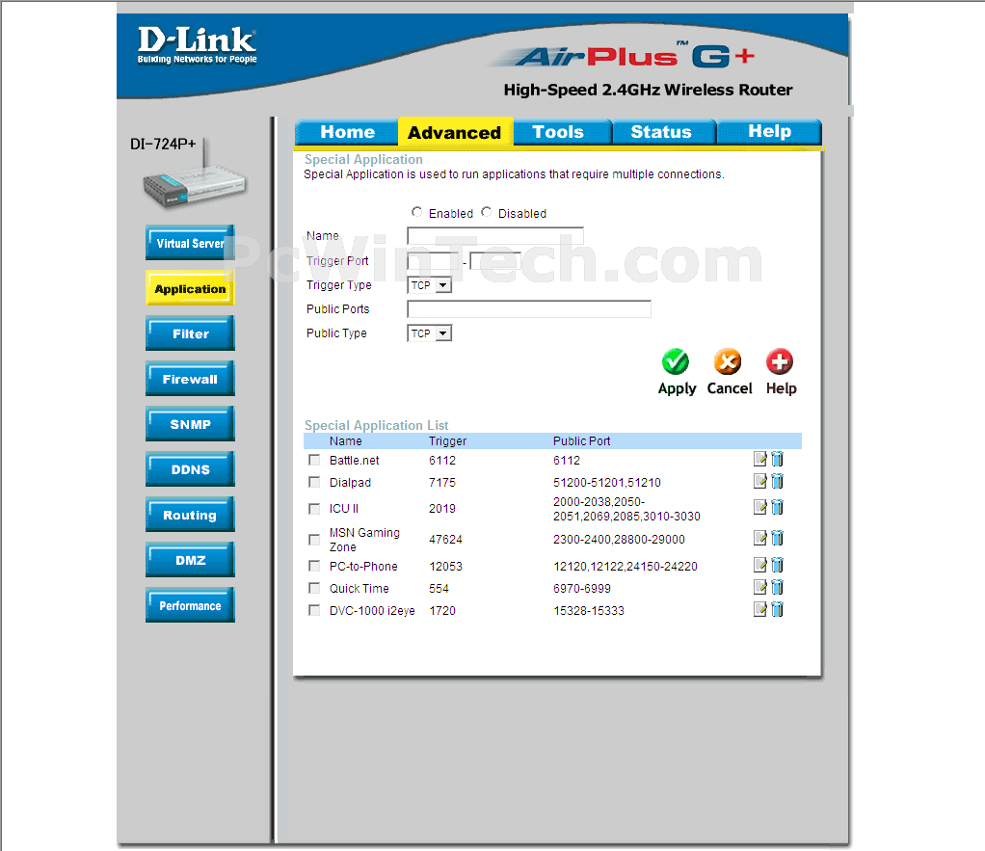Delete the Quick Time entry
Viewport: 985px width, 851px height.
(777, 587)
